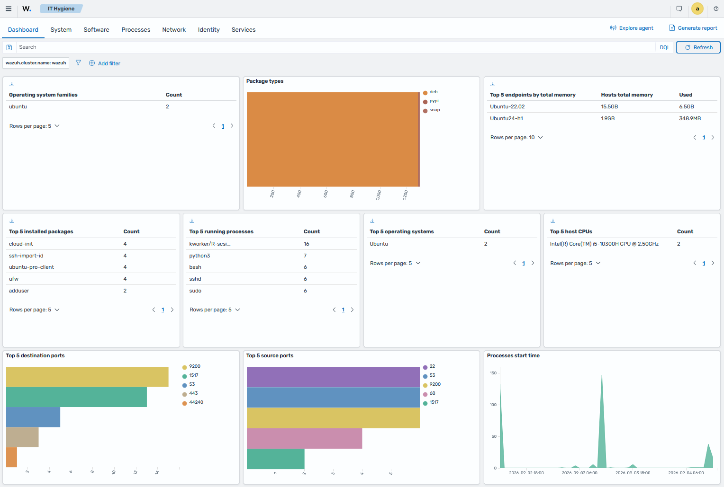
Task: Open Rows per page in running processes
Action: pos(215,310)
